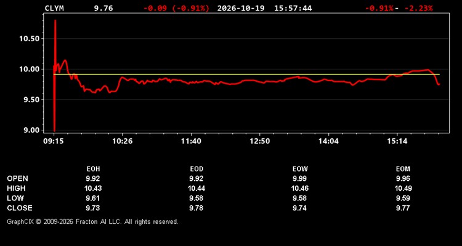Click the EOW close value 9.74
The height and width of the screenshot is (246, 462).
coord(299,208)
